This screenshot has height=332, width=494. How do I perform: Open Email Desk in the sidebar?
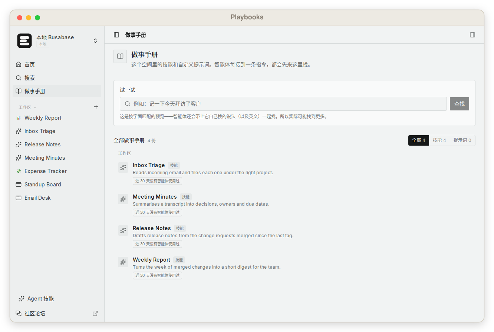(57, 198)
